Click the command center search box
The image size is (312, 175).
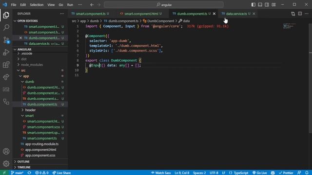click(x=164, y=5)
